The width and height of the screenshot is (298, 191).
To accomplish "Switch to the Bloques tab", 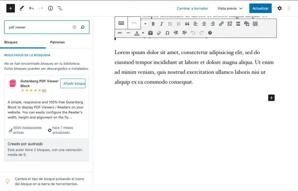I will tap(11, 42).
